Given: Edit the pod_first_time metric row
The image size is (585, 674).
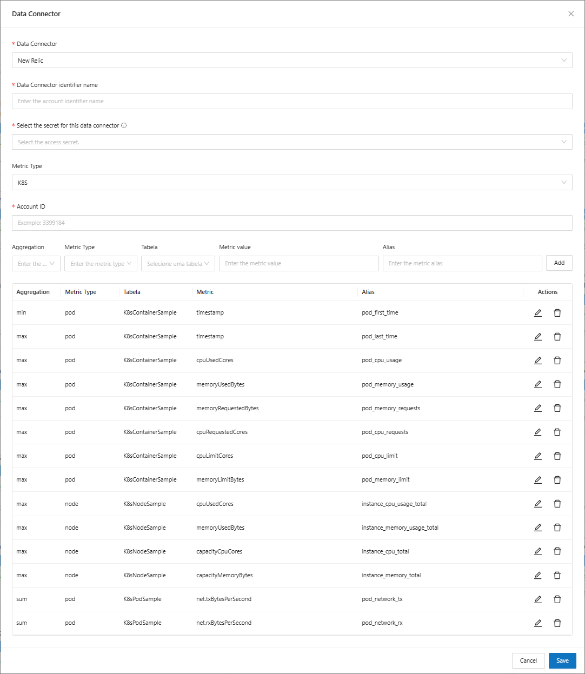Looking at the screenshot, I should [x=538, y=313].
